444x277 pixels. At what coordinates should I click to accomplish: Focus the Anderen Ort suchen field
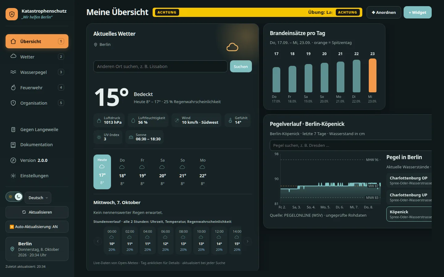(x=160, y=66)
